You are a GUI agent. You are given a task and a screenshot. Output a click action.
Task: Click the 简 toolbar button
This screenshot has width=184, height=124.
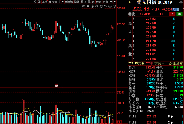coord(39,2)
